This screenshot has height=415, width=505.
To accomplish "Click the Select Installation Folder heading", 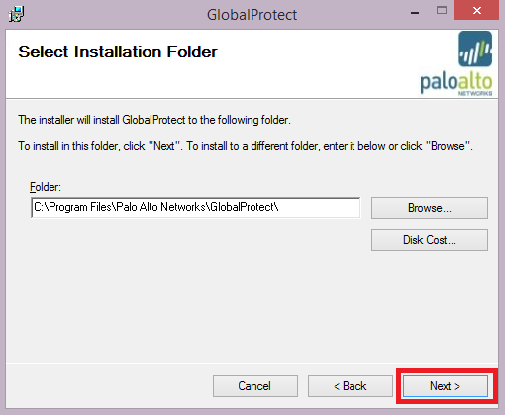I will click(x=118, y=52).
